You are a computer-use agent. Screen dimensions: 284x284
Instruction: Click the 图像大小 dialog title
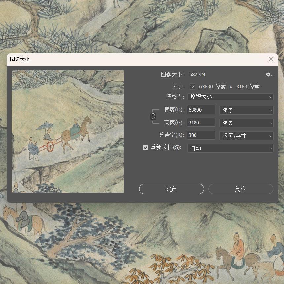(20, 59)
